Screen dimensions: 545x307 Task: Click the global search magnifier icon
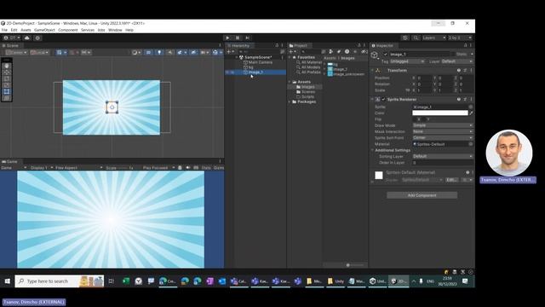coord(416,38)
